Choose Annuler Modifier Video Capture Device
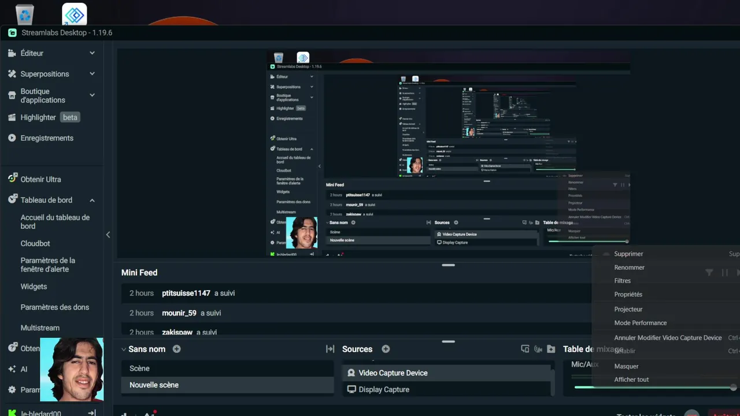This screenshot has width=740, height=416. (668, 338)
